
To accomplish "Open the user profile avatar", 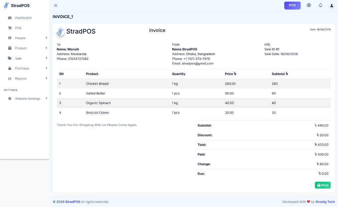I will tap(331, 6).
